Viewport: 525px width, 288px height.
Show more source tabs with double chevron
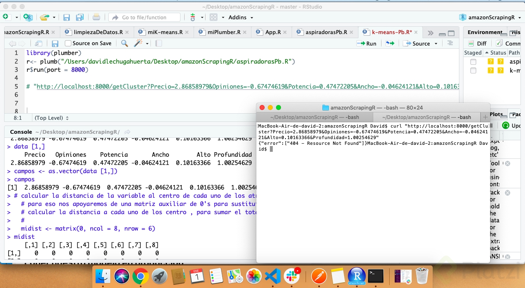(x=430, y=33)
